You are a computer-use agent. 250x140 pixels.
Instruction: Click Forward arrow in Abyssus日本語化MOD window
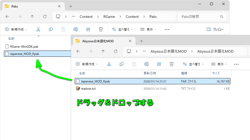tap(91, 51)
